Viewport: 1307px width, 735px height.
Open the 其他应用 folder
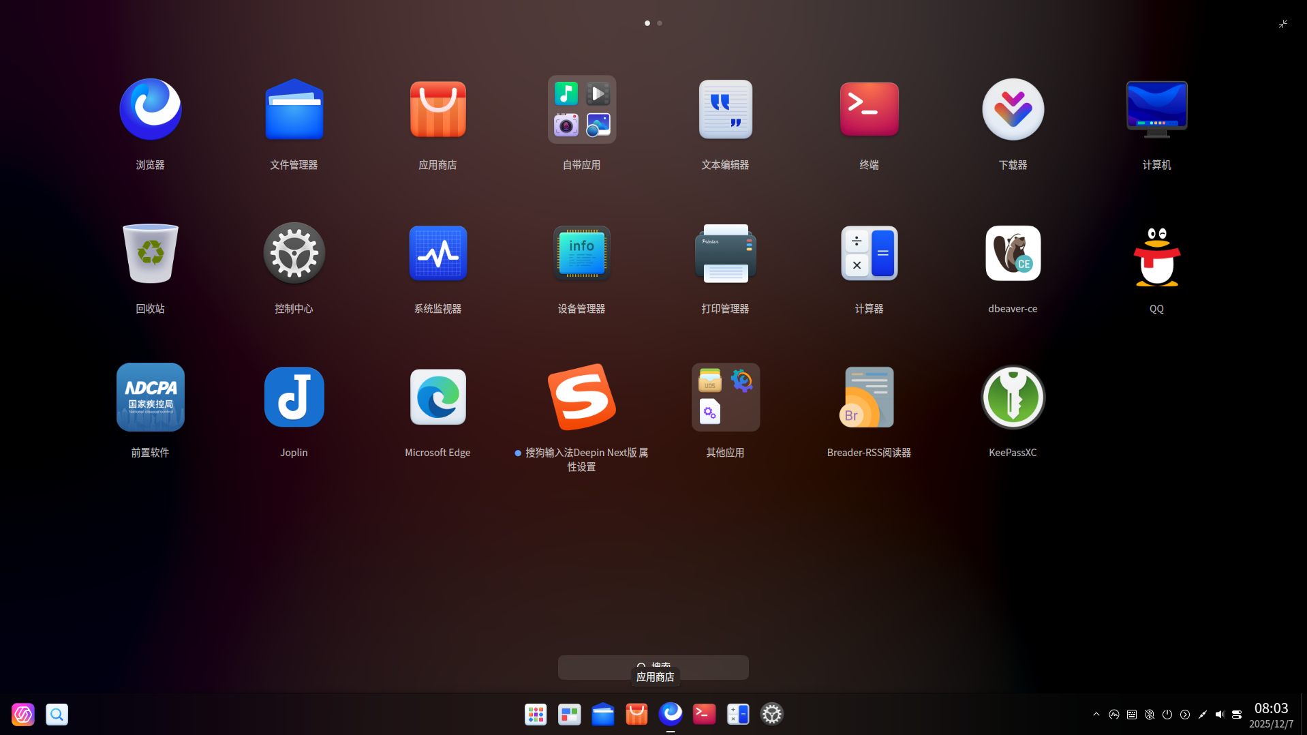click(725, 397)
